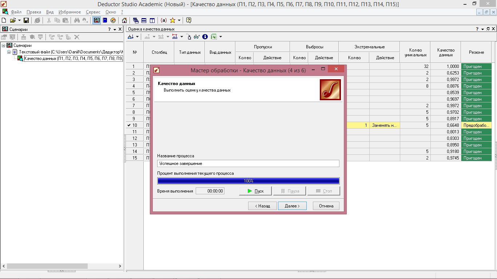Screen dimensions: 497x279
Task: Collapse the Текстовый файл tree node
Action: pyautogui.click(x=9, y=52)
